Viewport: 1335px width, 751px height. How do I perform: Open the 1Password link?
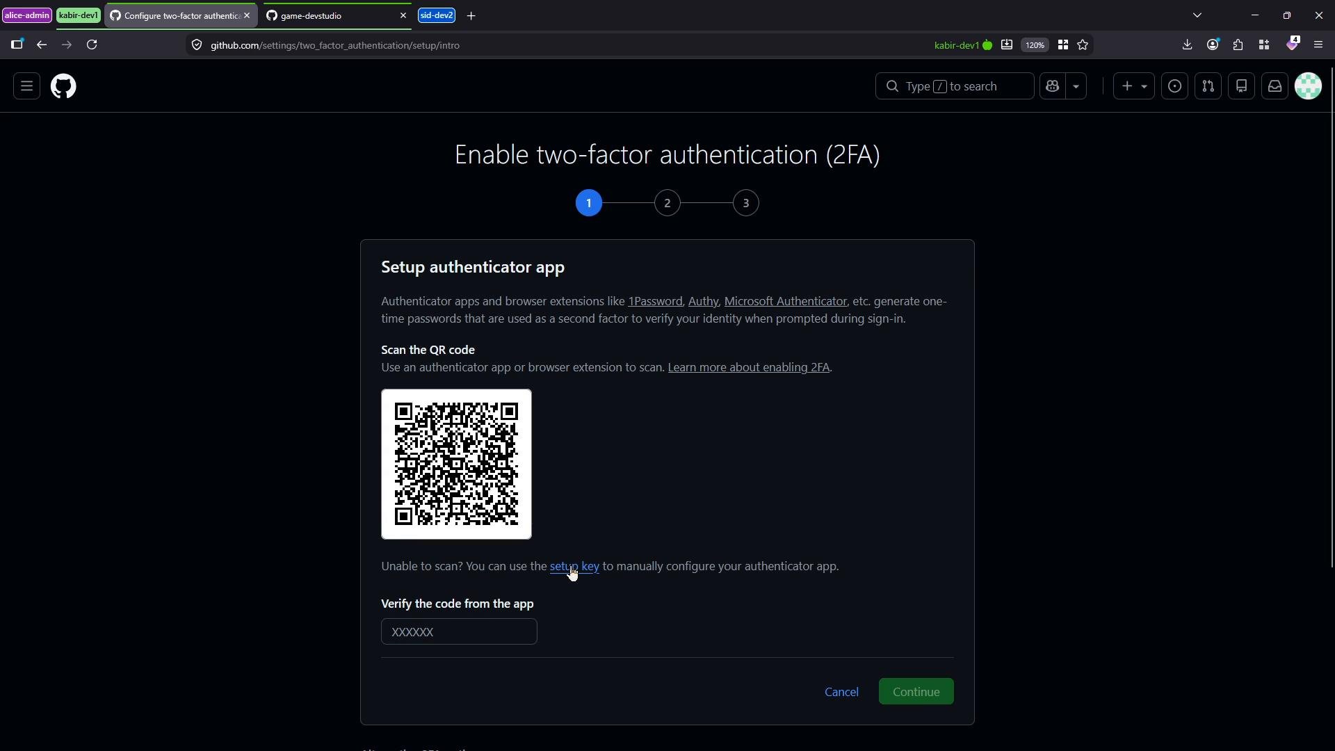[655, 301]
